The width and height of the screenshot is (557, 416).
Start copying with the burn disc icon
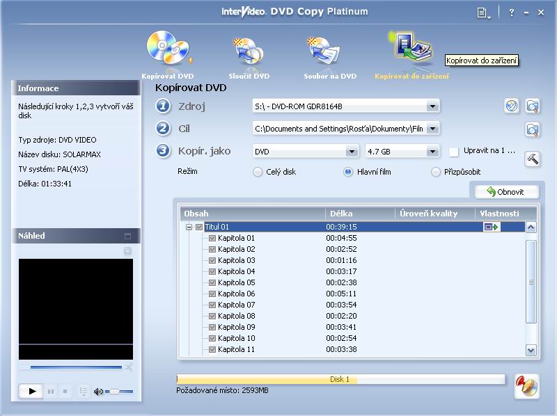pyautogui.click(x=527, y=386)
